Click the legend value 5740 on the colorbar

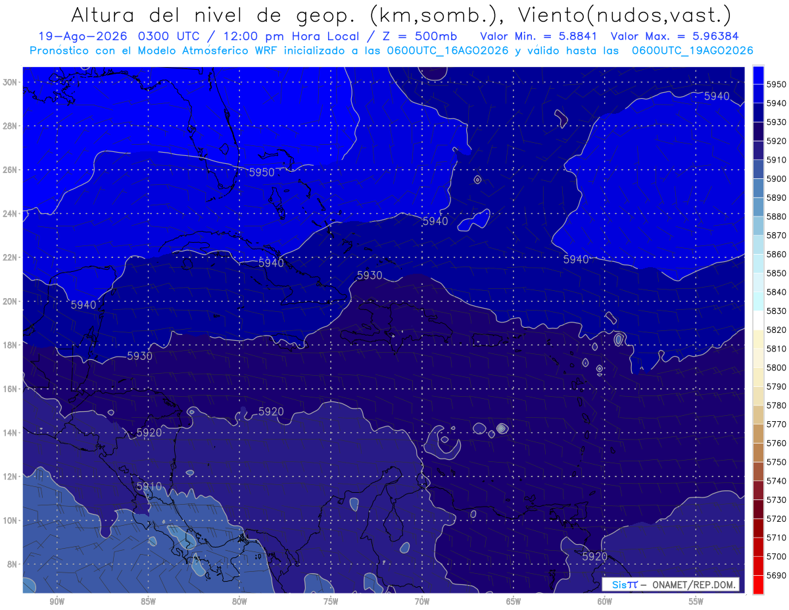[777, 481]
